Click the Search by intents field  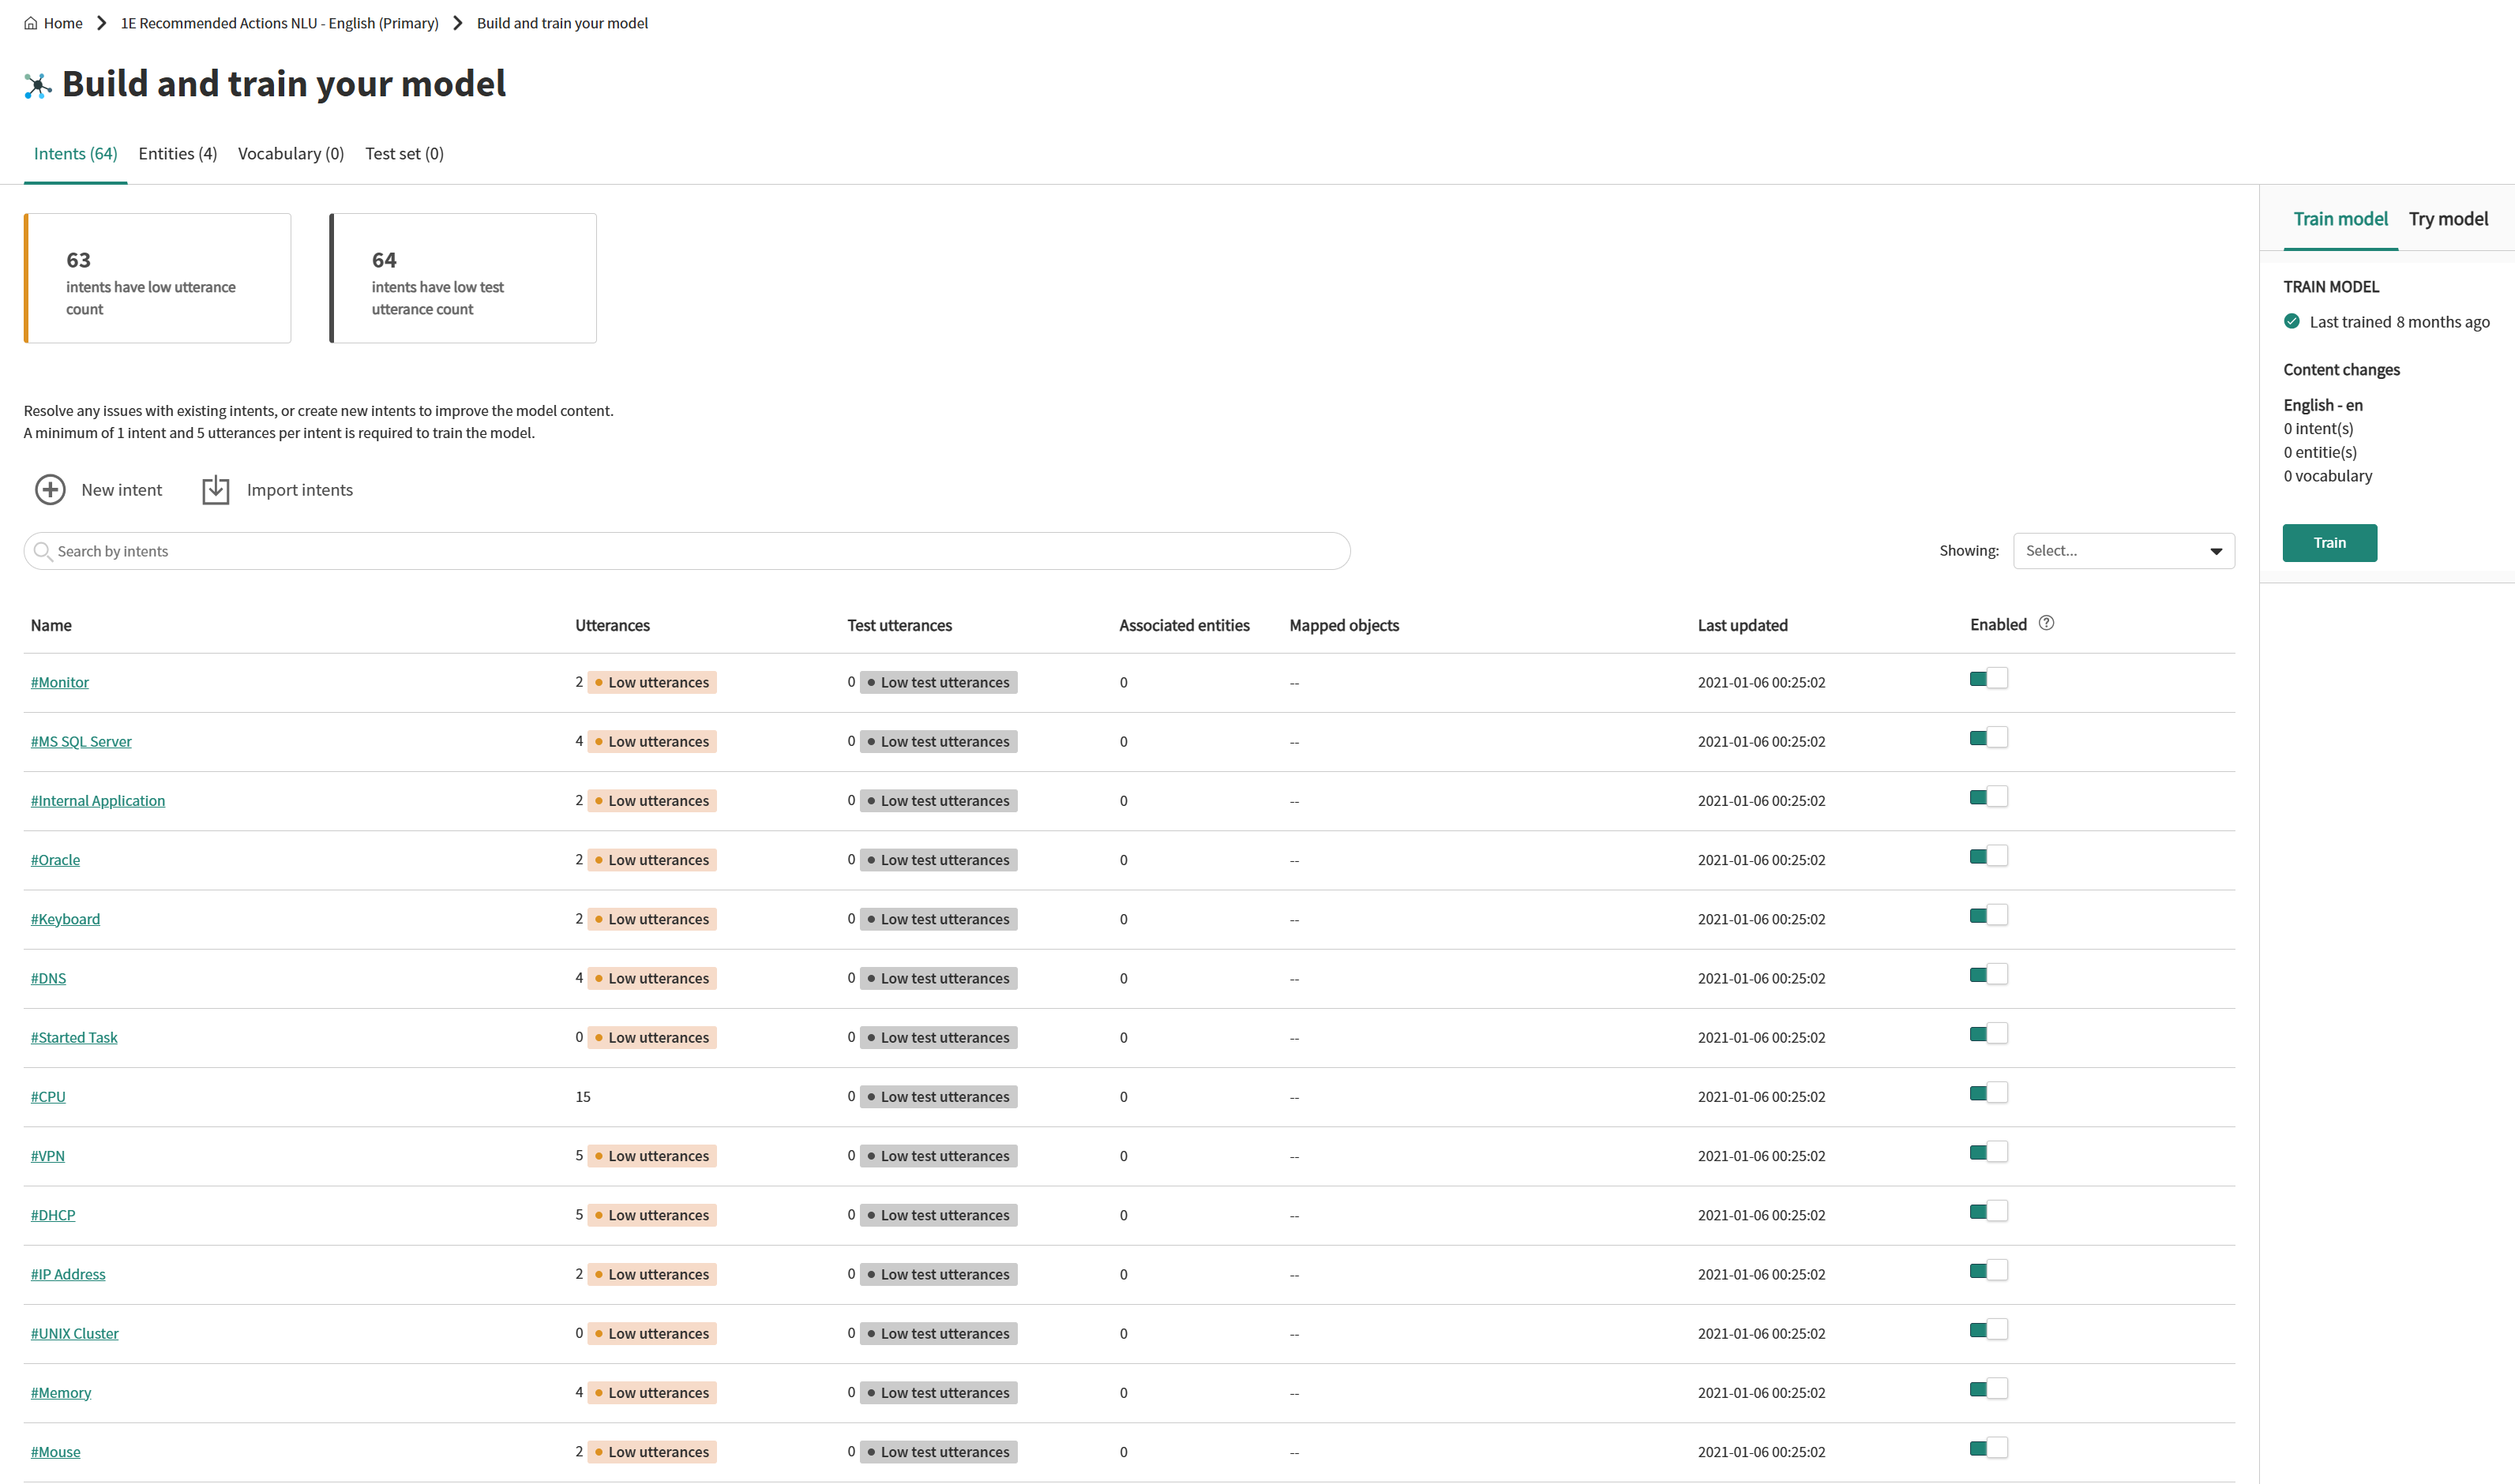pos(690,551)
